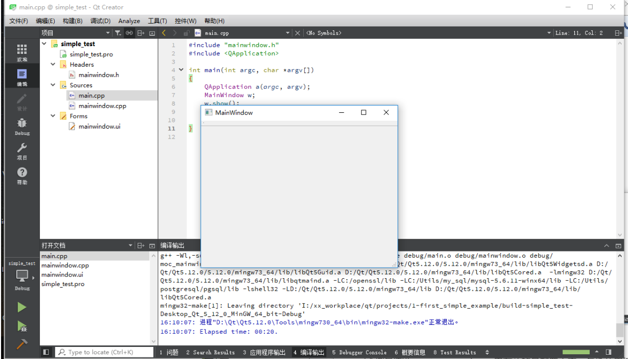Close the Open Documents pane
Viewport: 628px width, 359px height.
[x=152, y=245]
